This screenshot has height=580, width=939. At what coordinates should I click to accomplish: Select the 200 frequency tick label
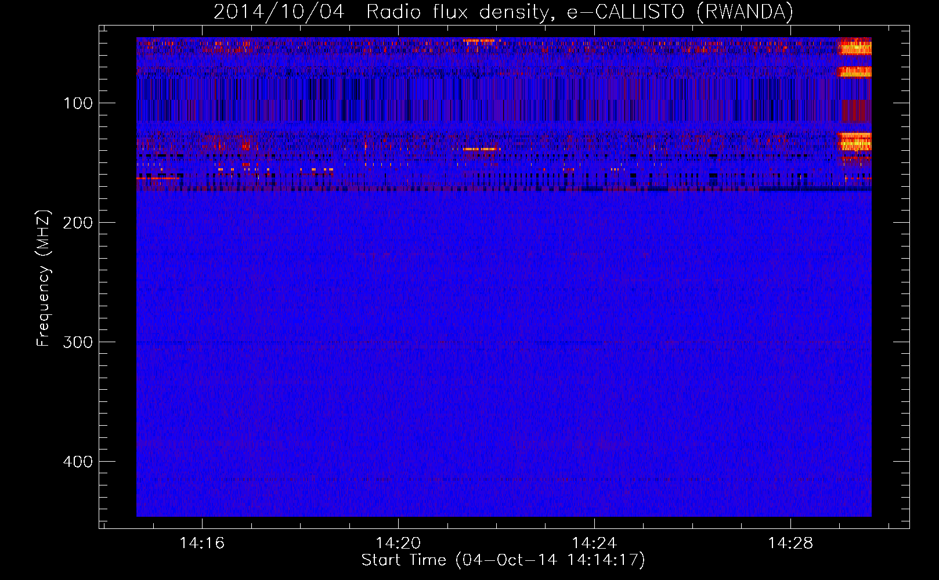(78, 223)
